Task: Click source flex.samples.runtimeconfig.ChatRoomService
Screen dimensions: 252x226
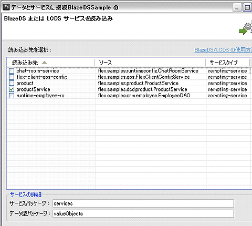Action: click(148, 71)
